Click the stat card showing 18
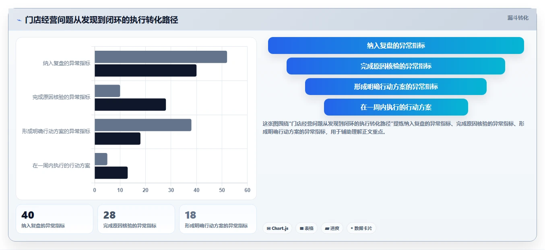Screen dimensions: 545x250 pyautogui.click(x=218, y=219)
